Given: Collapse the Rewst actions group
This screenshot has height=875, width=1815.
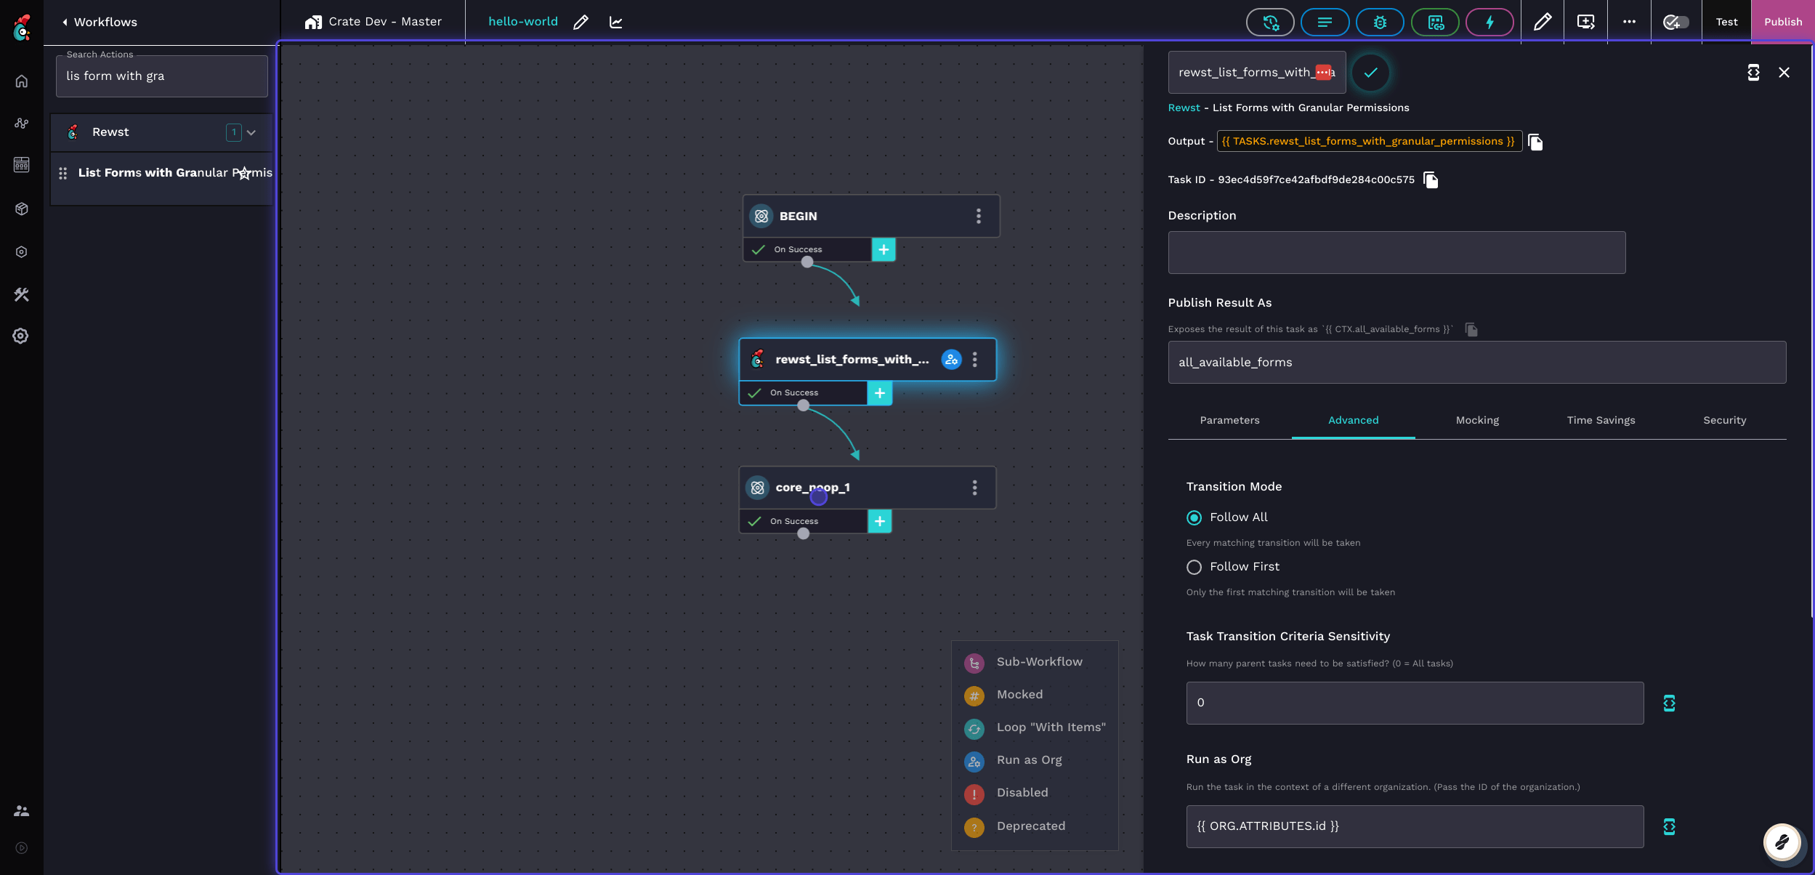Looking at the screenshot, I should (x=251, y=132).
